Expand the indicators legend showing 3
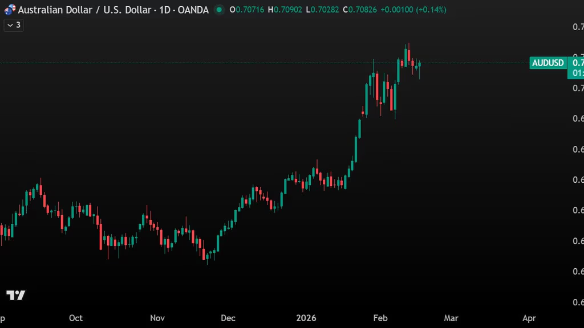 click(x=14, y=25)
